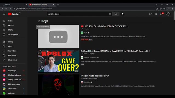Visit the Flamingo channel
The height and width of the screenshot is (98, 175).
(87, 82)
